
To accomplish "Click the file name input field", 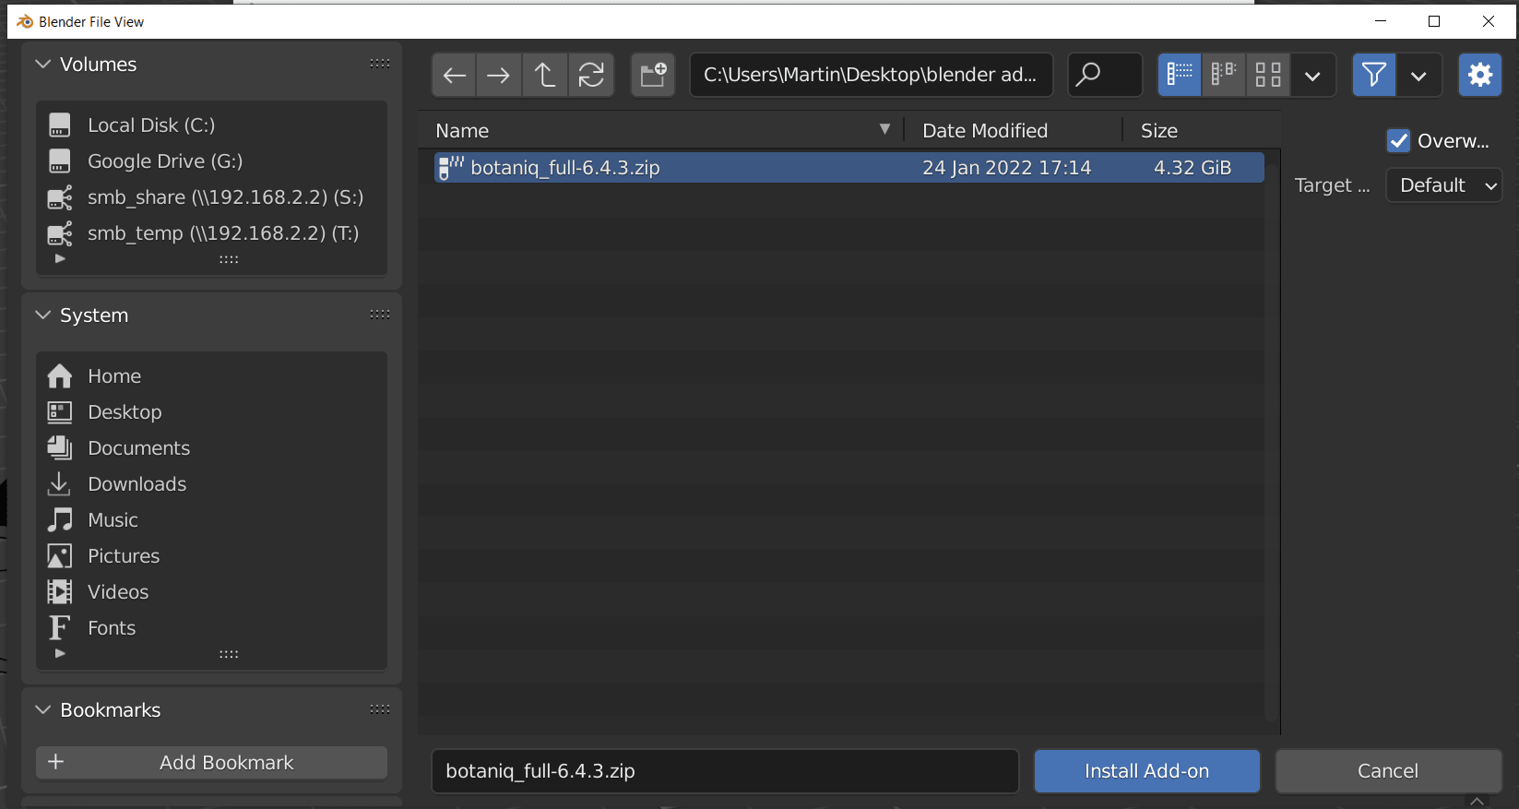I will tap(725, 771).
